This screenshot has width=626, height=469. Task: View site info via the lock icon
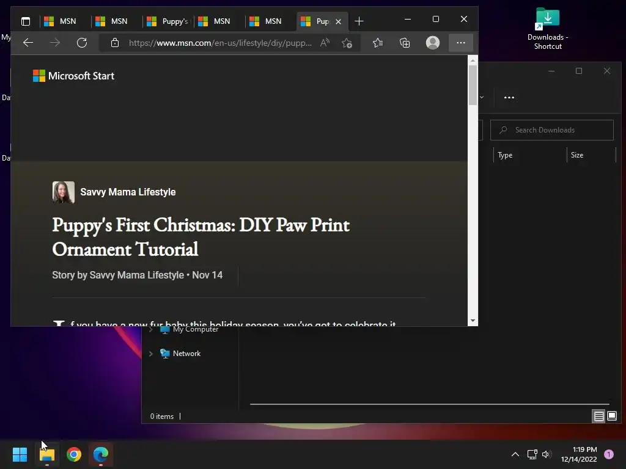pos(115,43)
